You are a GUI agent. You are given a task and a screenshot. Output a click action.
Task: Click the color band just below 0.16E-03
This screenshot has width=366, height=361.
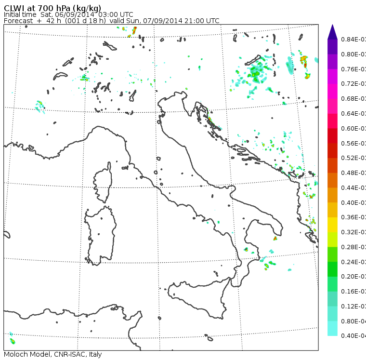332,299
